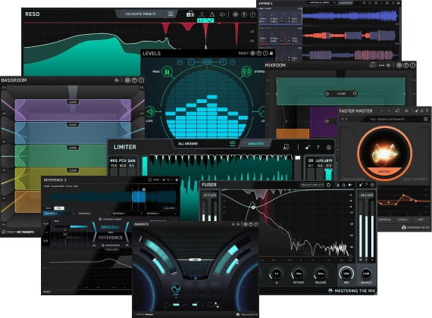The height and width of the screenshot is (318, 432).
Task: Select the bell curve icon in RESO
Action: (202, 14)
